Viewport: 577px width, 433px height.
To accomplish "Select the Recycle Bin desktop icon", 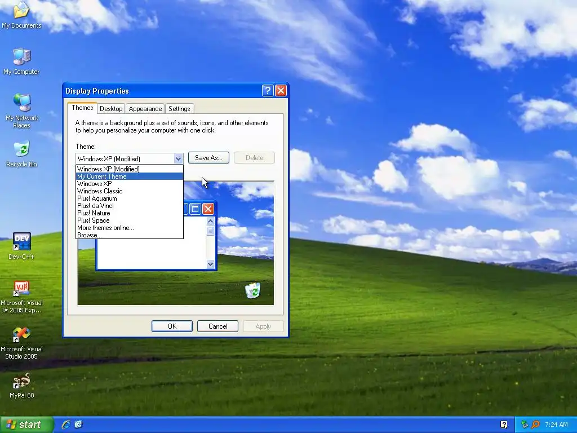I will click(x=21, y=153).
